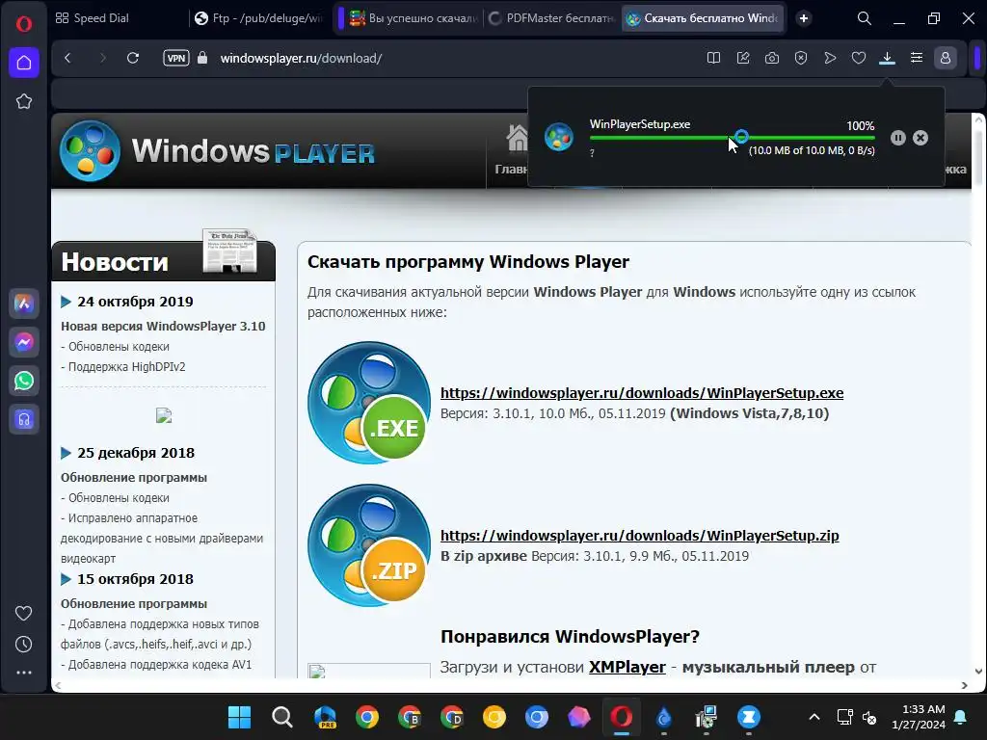This screenshot has height=740, width=987.
Task: Reload the current page
Action: coord(133,58)
